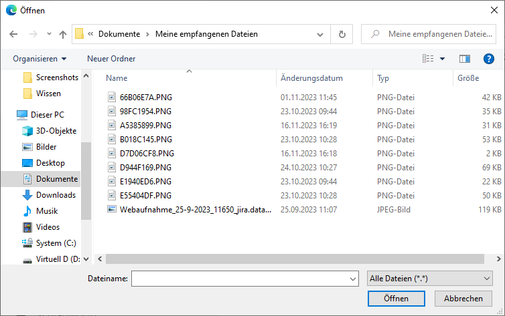The width and height of the screenshot is (505, 316).
Task: Open Bilder in the sidebar
Action: [40, 147]
